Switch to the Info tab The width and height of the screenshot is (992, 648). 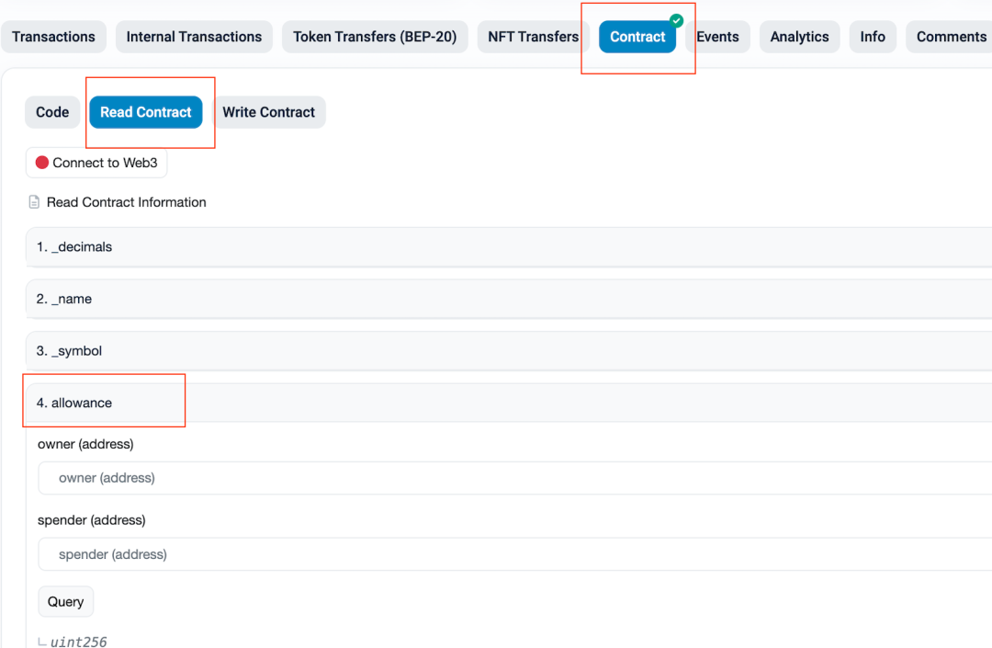[x=873, y=37]
